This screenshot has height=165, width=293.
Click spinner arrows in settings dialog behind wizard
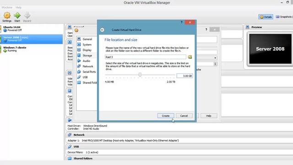click(215, 64)
